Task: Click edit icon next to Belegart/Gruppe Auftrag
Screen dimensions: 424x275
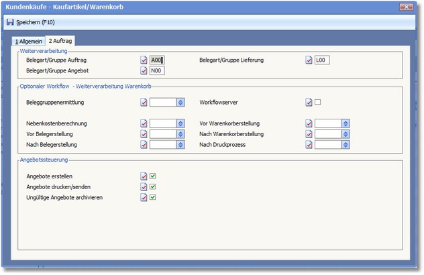Action: click(144, 60)
